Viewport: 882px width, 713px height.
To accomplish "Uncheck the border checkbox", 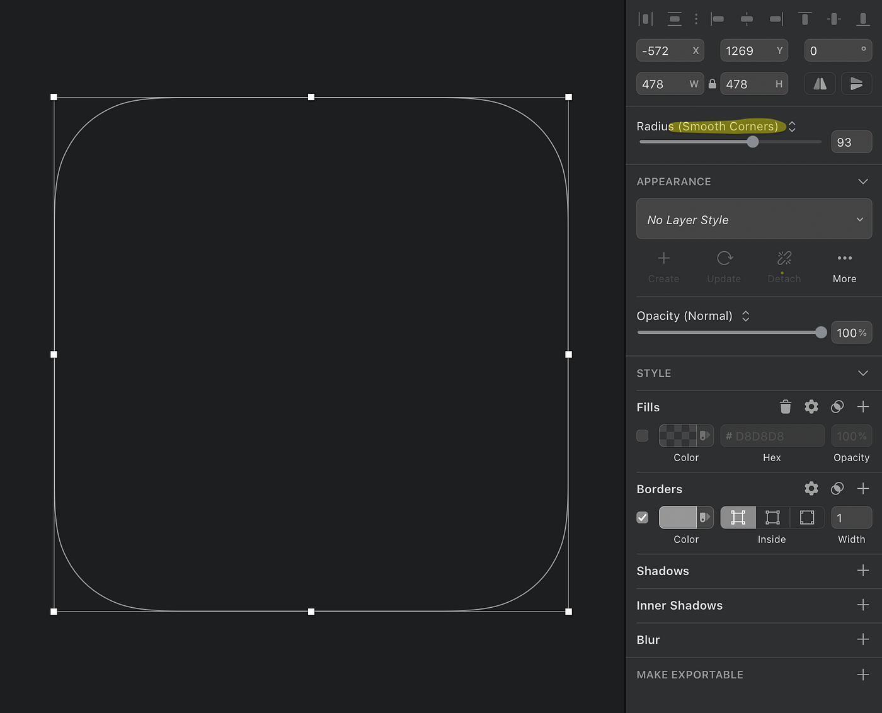I will click(643, 518).
